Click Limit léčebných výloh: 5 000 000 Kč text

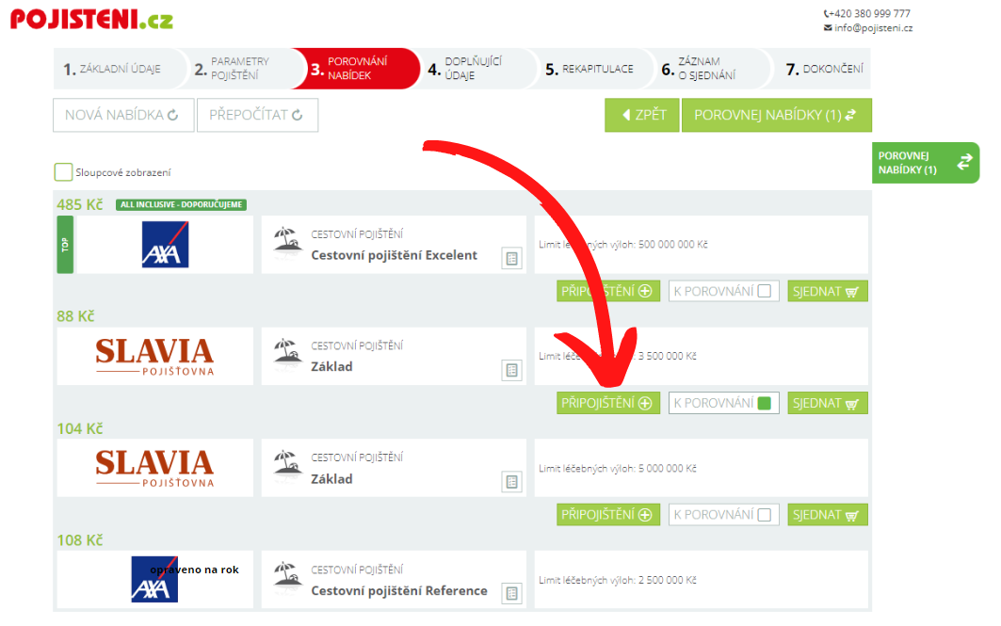(x=618, y=469)
